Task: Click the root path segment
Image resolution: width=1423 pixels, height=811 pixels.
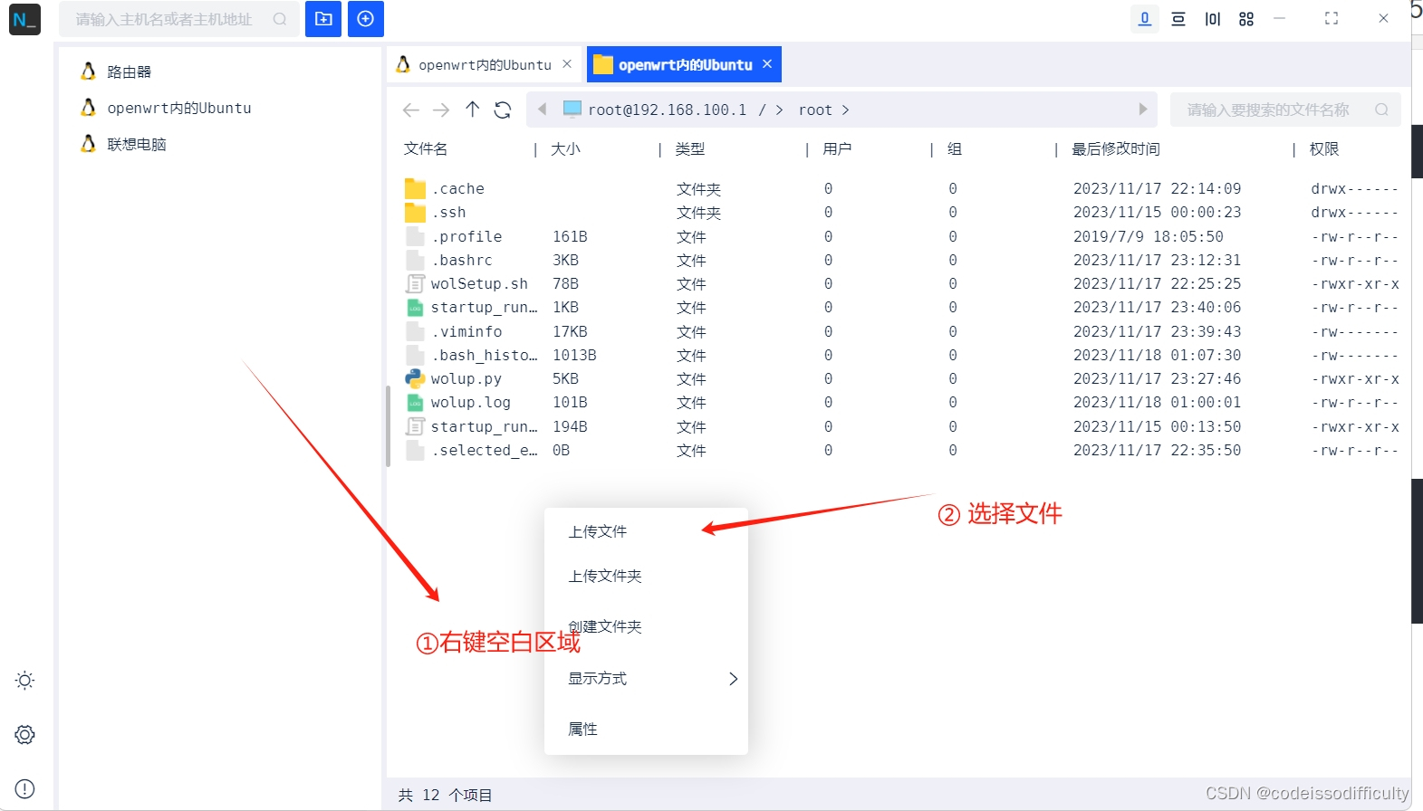Action: point(815,110)
